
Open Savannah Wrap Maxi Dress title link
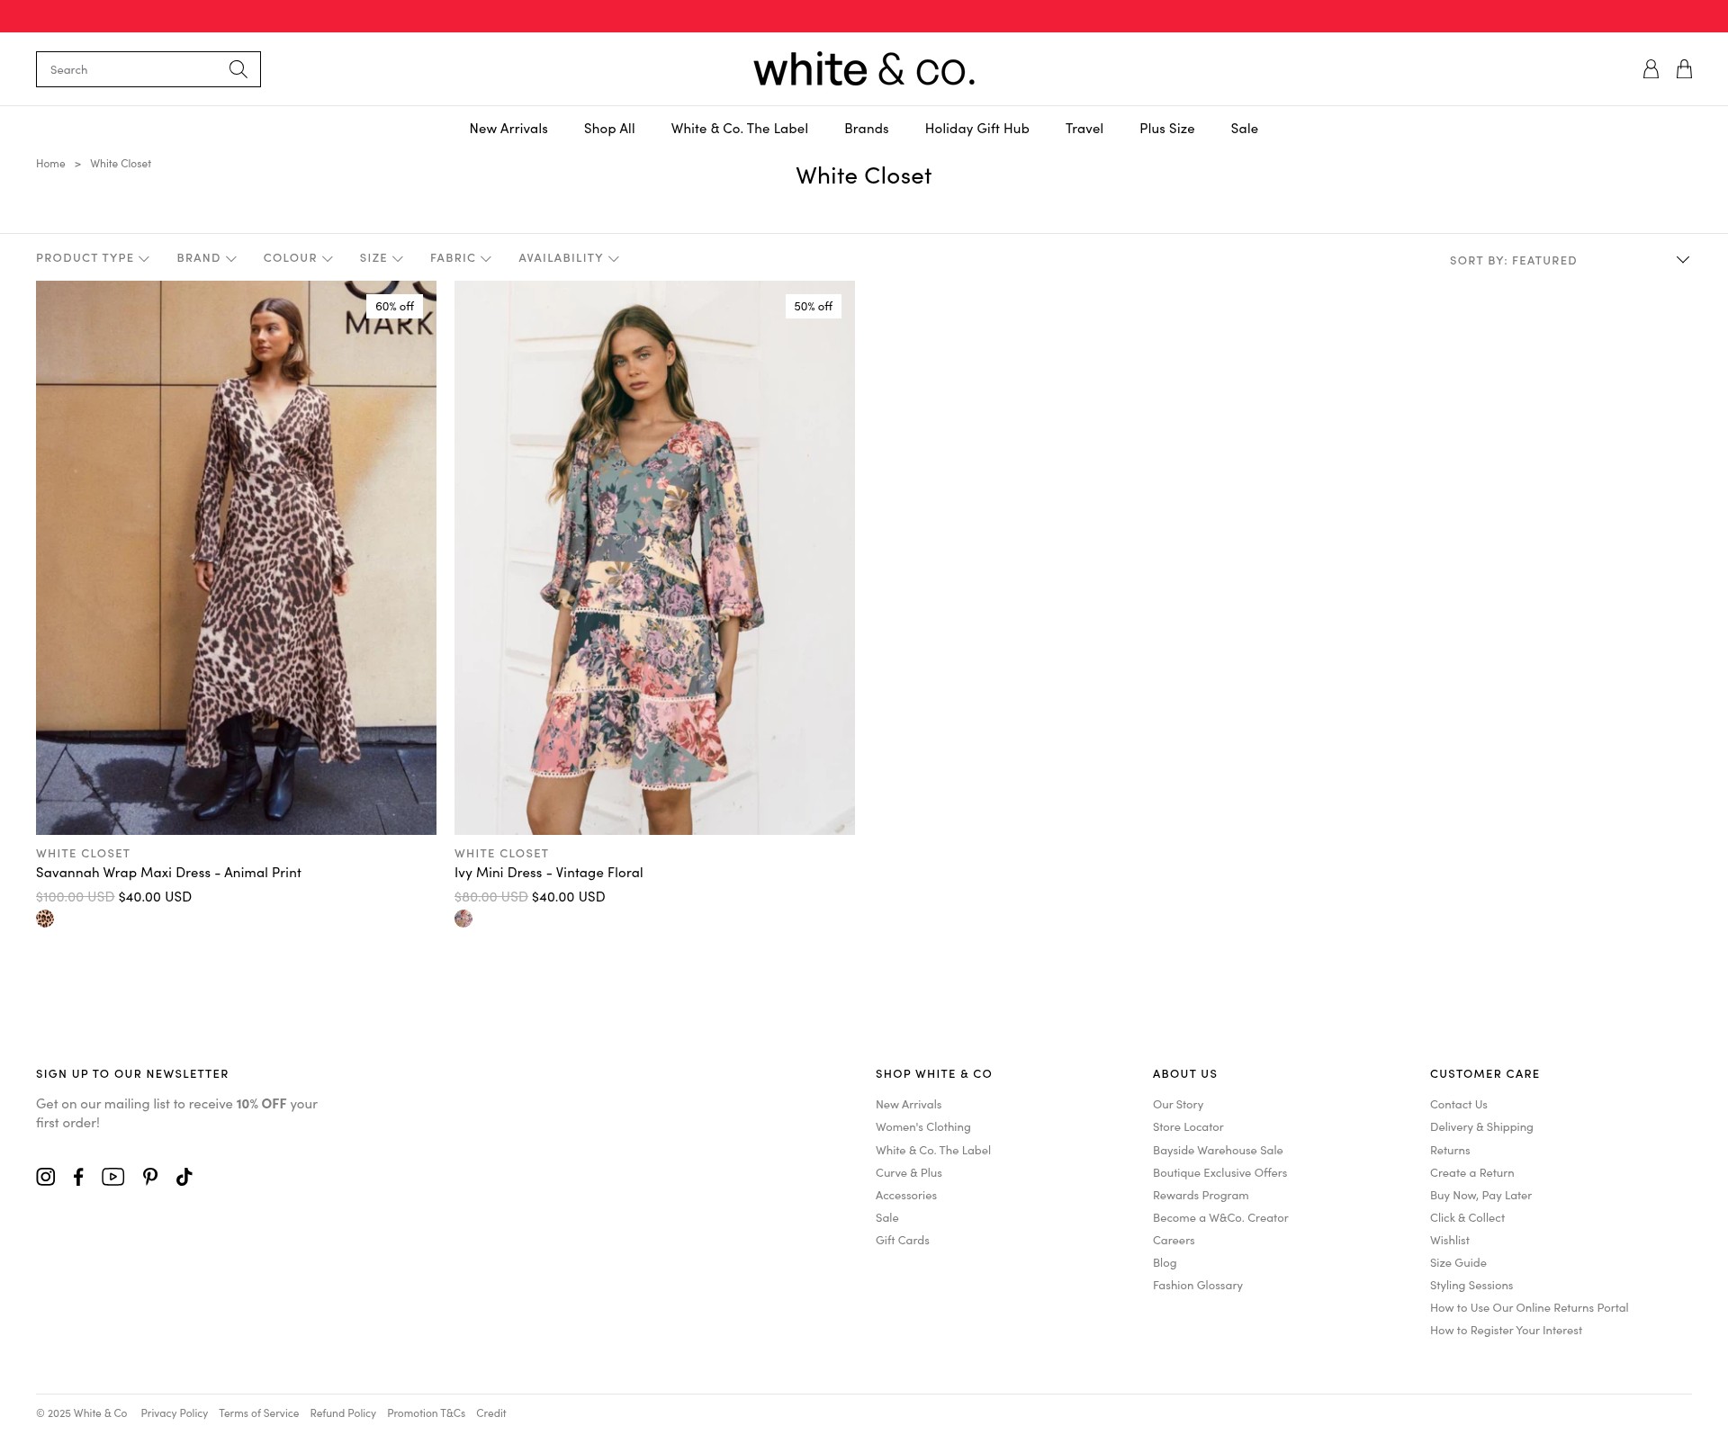168,873
